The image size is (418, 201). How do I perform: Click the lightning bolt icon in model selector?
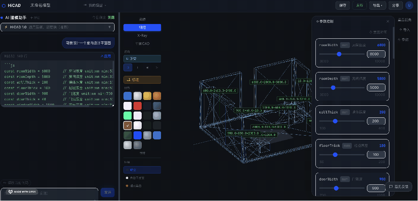6,27
